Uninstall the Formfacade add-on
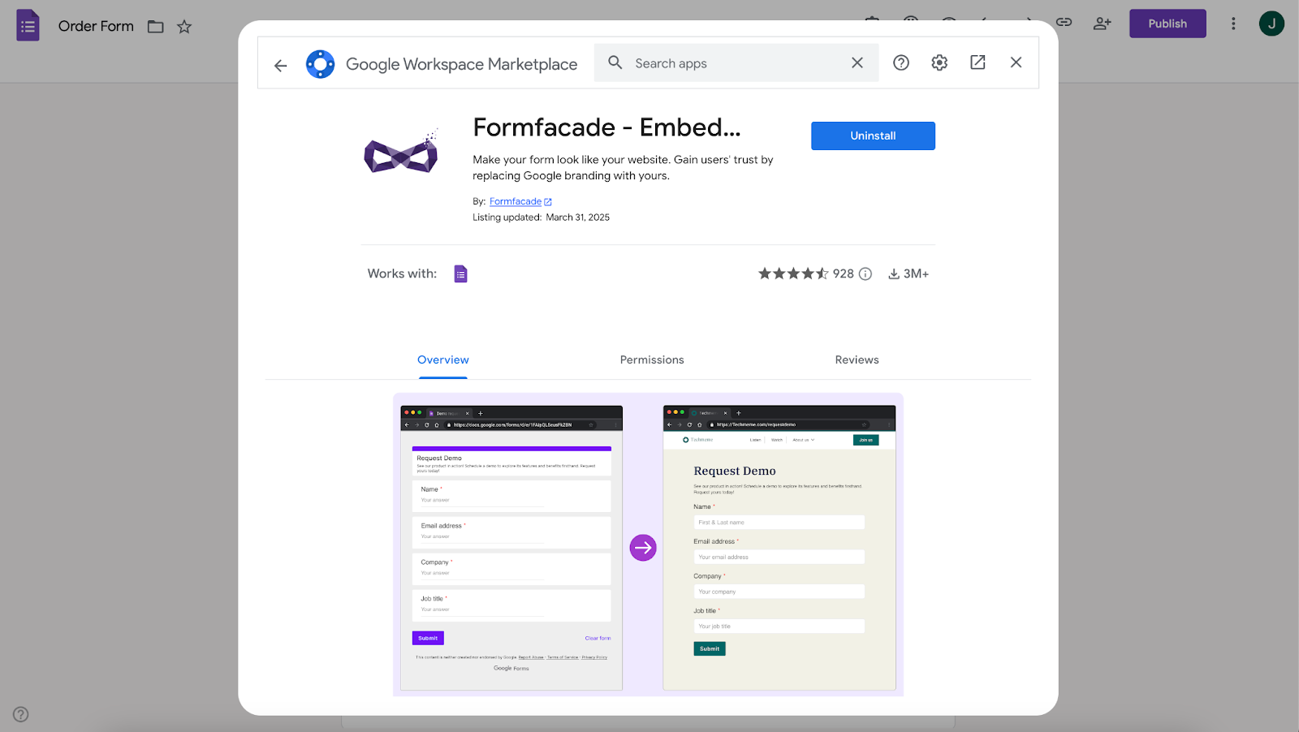 [873, 136]
